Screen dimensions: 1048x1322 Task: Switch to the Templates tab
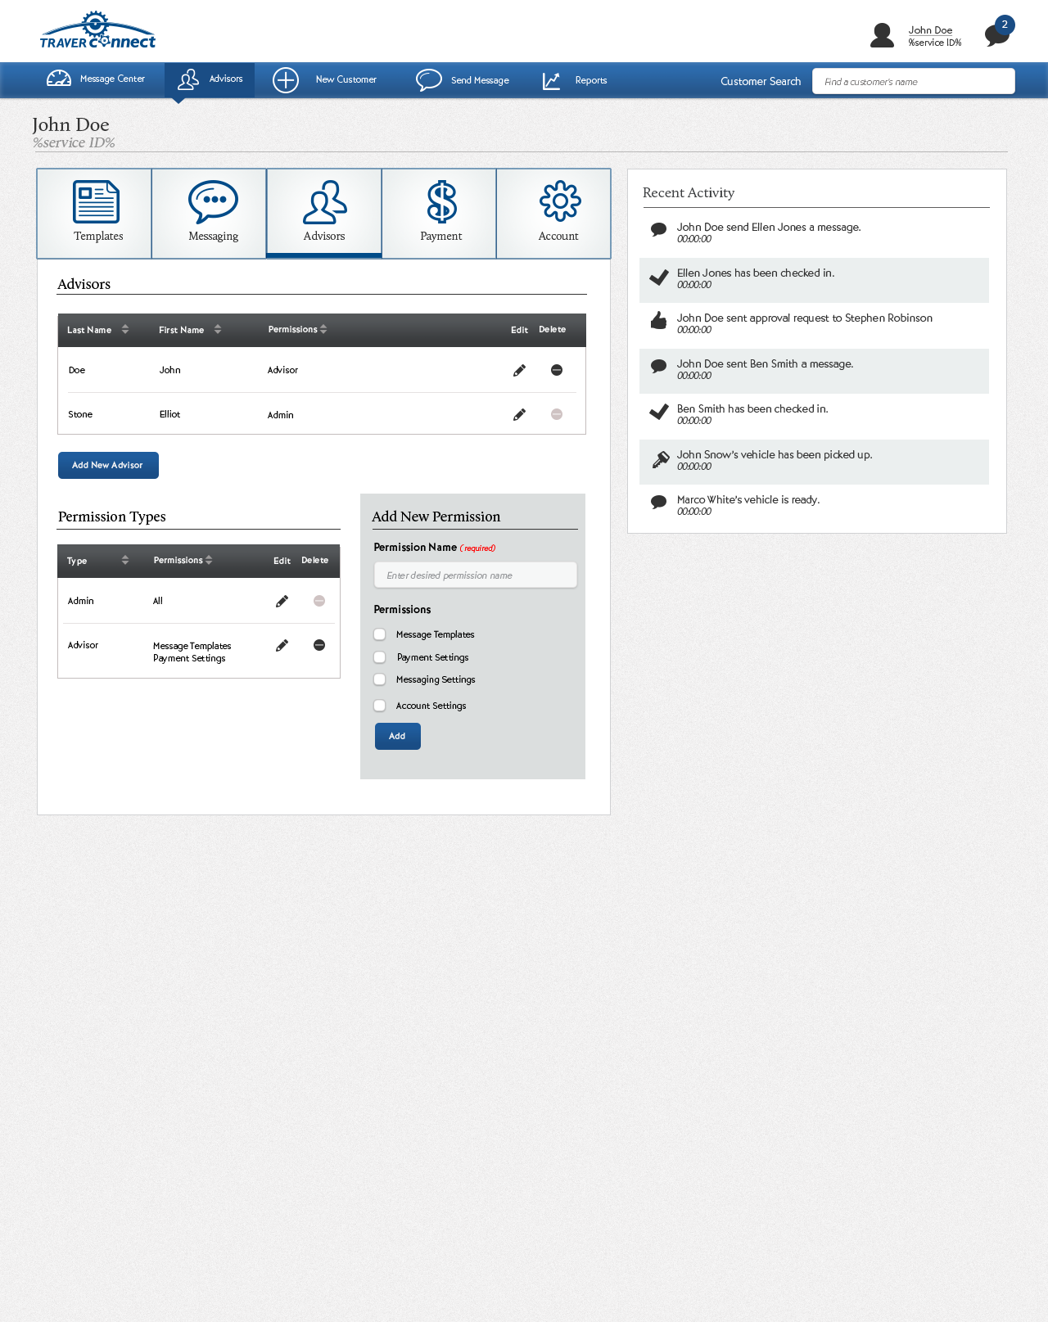click(x=95, y=213)
